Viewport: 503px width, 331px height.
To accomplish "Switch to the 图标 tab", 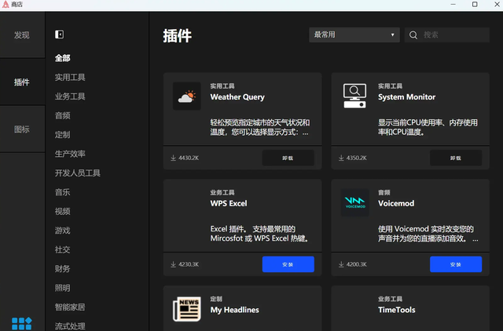I will point(22,129).
